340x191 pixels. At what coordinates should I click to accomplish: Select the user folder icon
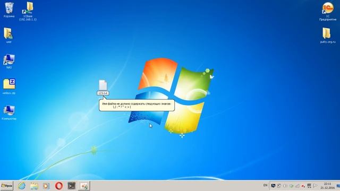(x=8, y=36)
